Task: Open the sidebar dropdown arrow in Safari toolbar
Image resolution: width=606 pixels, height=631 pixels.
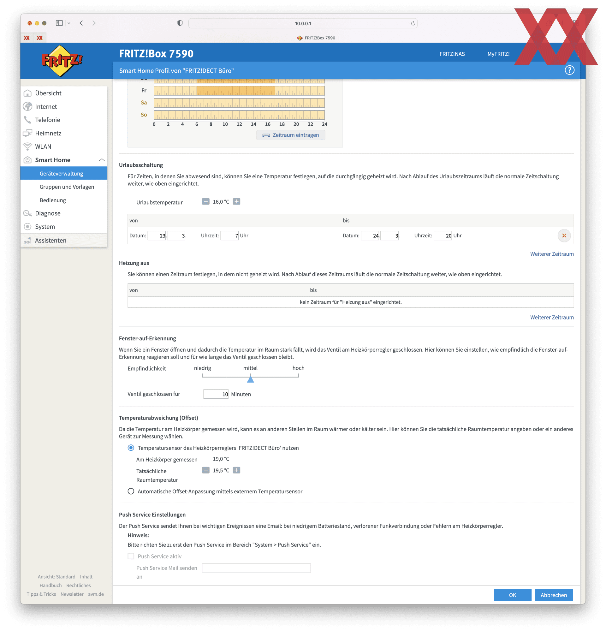Action: click(69, 23)
